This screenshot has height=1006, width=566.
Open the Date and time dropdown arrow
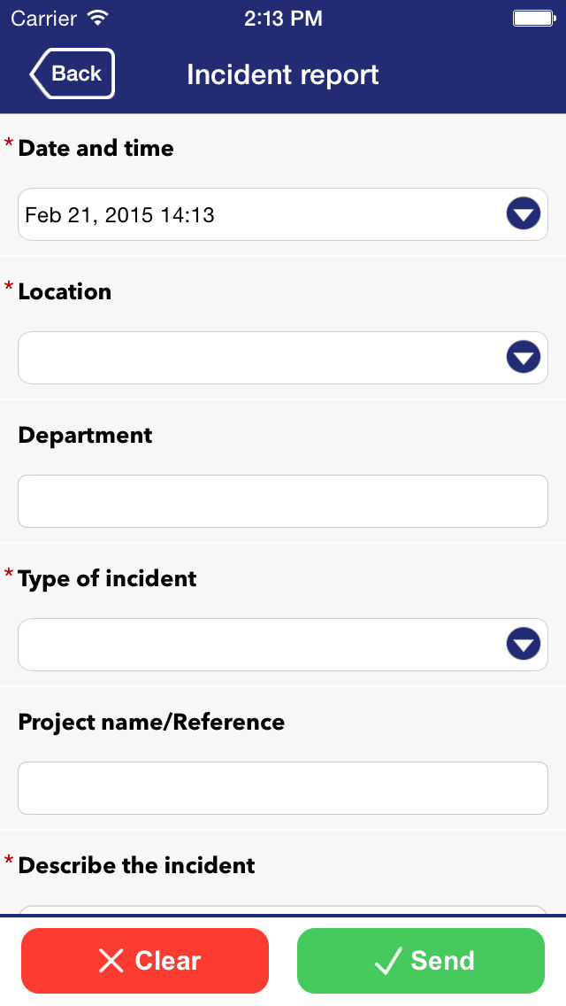pos(523,213)
